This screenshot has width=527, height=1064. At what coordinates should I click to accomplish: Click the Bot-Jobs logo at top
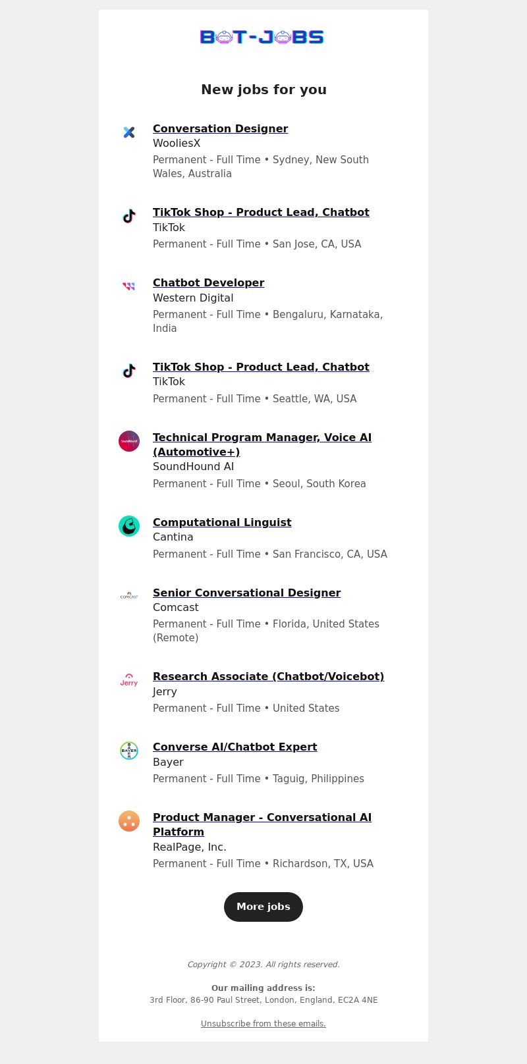[262, 37]
